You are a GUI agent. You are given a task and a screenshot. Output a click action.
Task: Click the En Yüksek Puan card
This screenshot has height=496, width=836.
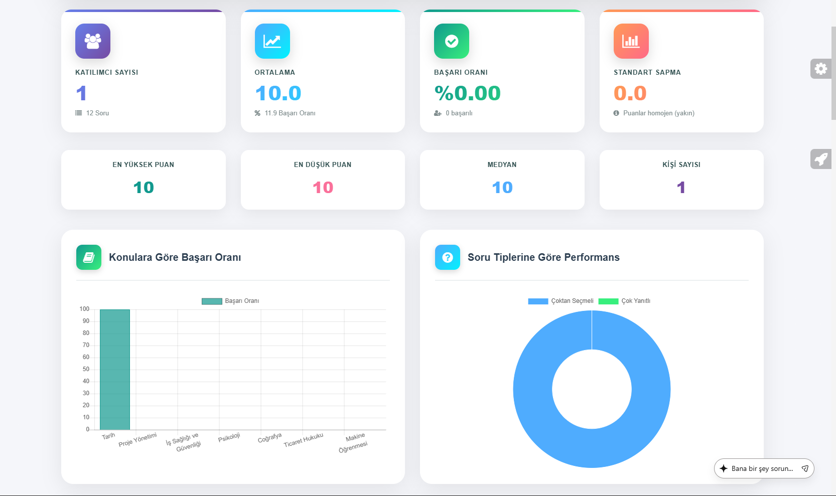point(144,180)
